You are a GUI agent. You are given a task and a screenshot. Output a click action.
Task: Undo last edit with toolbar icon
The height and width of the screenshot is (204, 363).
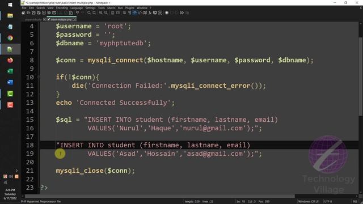tap(77, 12)
